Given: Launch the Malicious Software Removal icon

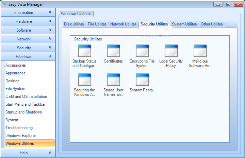Looking at the screenshot, I should click(x=200, y=51).
